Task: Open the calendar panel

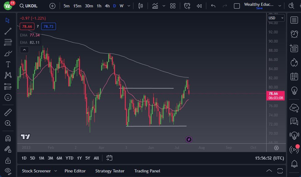Action: 294,77
